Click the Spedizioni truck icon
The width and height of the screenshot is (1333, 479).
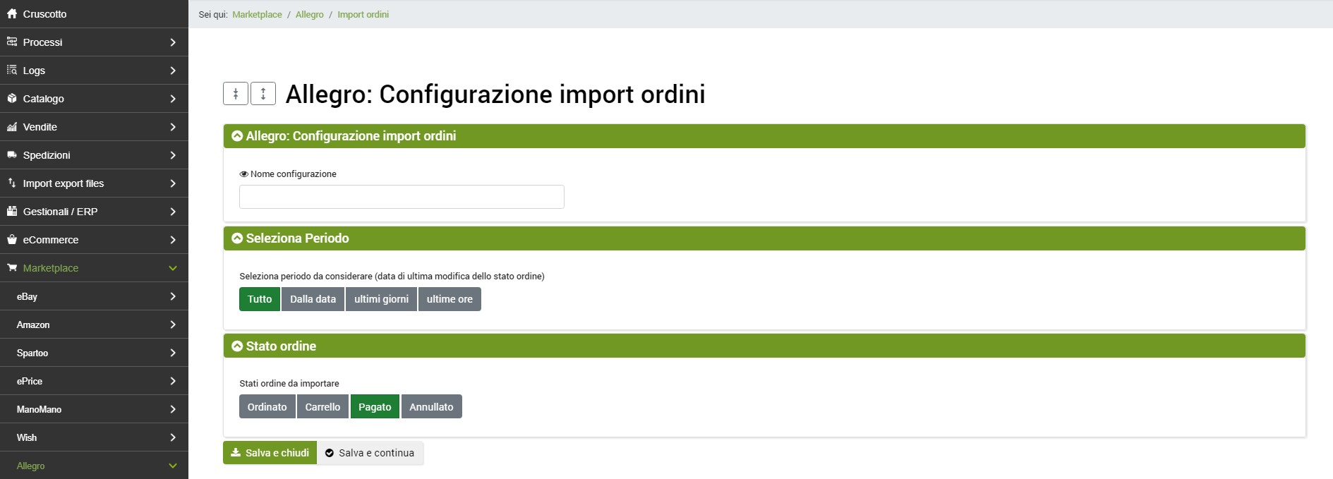[x=12, y=155]
